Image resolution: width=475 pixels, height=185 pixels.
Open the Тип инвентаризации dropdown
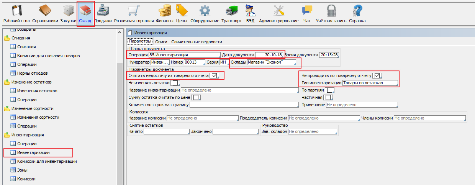[370, 83]
